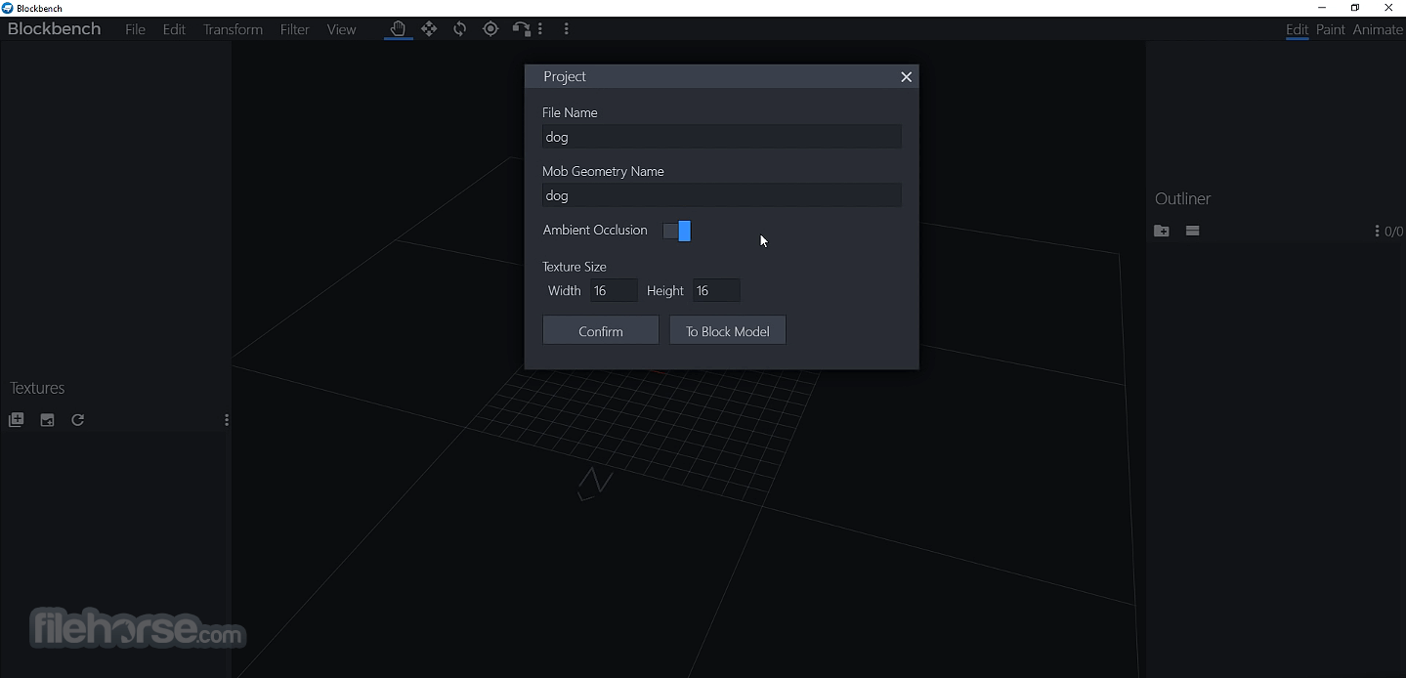Select the vertex snap tool icon
The image size is (1406, 678).
[522, 29]
